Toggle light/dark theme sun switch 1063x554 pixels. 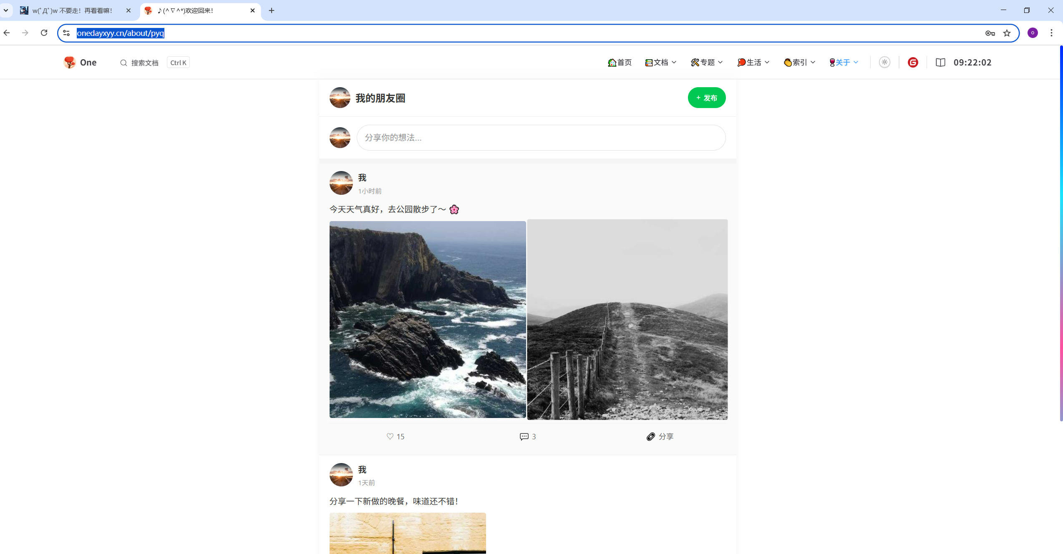pyautogui.click(x=884, y=63)
